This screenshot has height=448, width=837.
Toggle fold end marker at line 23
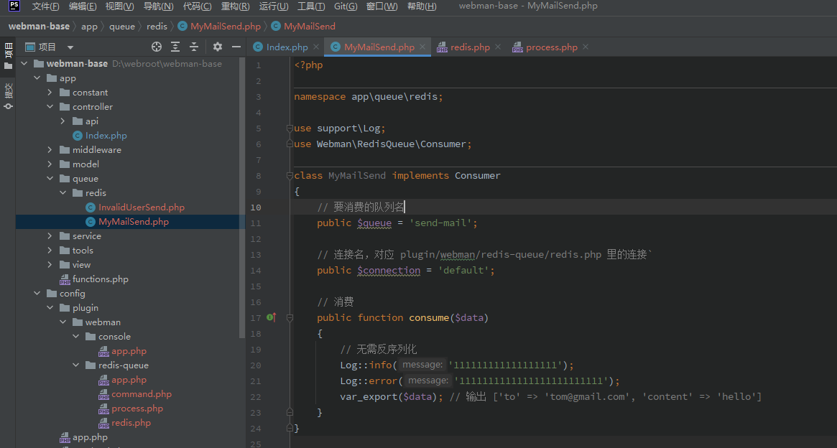pos(290,412)
